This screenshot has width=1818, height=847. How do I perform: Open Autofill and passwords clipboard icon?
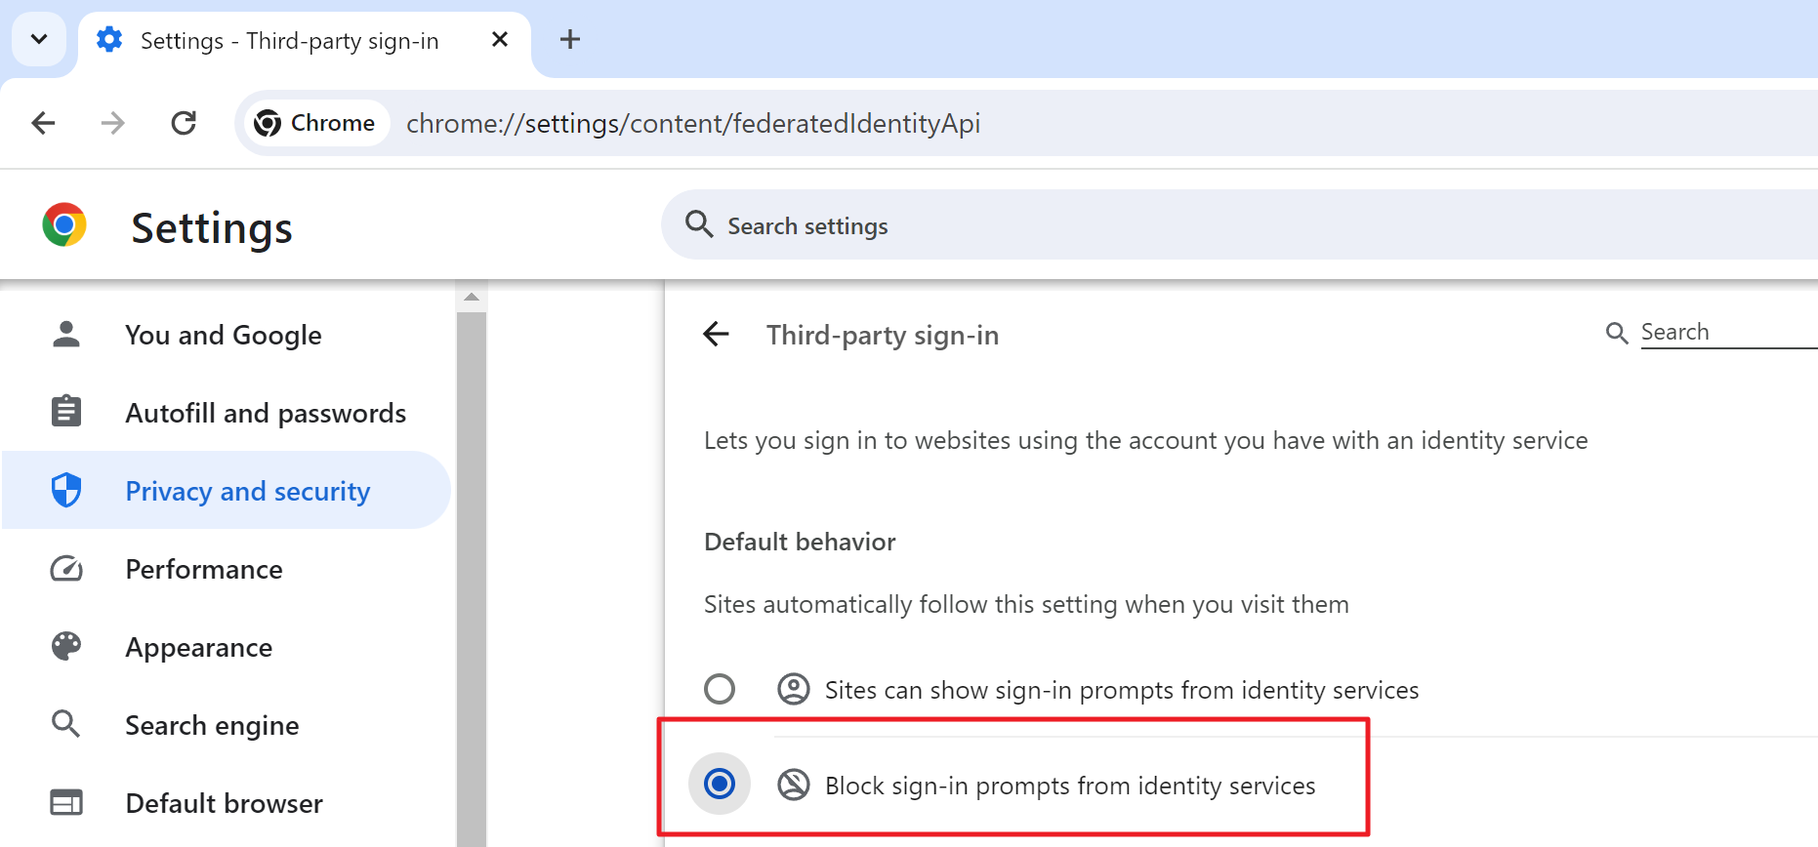[65, 411]
